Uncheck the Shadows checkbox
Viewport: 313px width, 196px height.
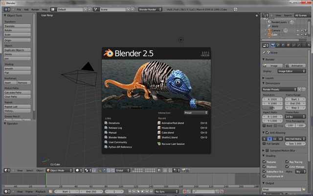coord(264,167)
